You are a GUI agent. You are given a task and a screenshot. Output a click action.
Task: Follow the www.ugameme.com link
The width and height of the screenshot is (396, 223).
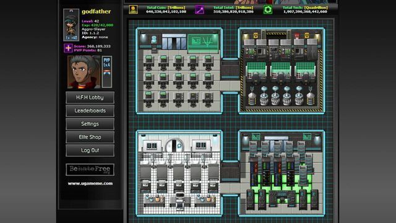point(90,183)
